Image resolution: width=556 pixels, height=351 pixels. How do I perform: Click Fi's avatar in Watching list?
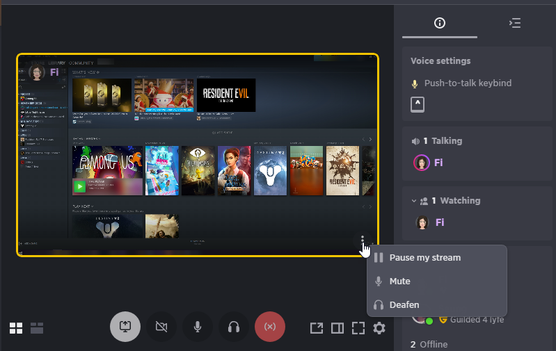(x=422, y=222)
